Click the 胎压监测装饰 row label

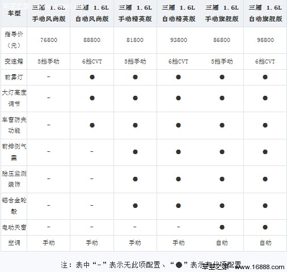14,179
